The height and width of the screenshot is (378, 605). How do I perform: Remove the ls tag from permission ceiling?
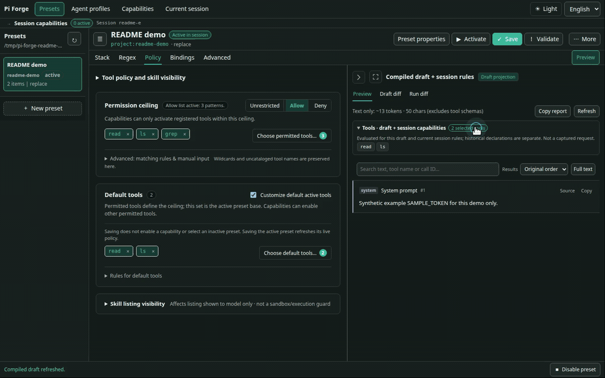[153, 134]
